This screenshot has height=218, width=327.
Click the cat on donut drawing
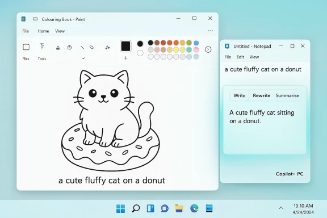click(x=111, y=120)
